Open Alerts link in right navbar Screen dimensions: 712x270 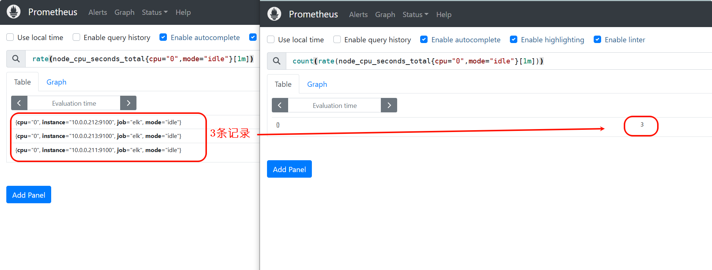358,14
